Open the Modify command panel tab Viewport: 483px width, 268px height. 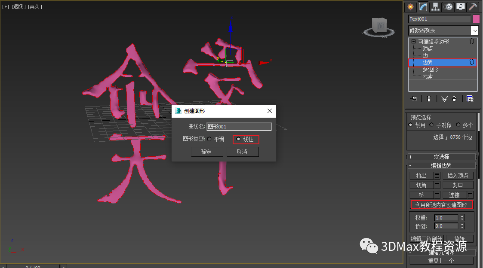click(x=423, y=7)
